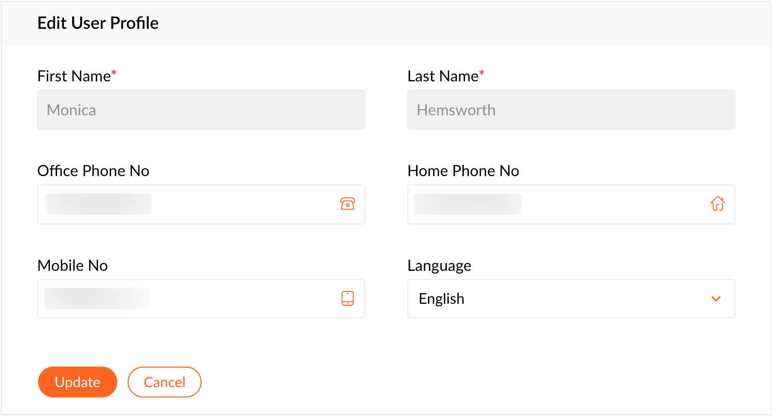Click the Mobile No label

point(73,266)
